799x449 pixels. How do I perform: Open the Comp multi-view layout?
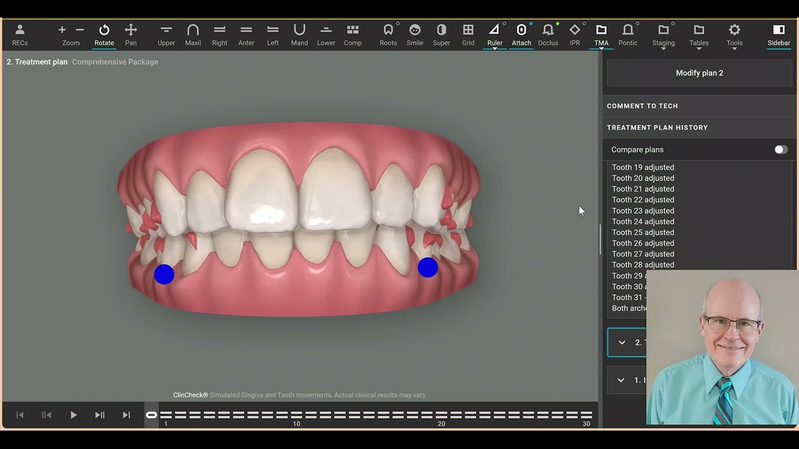pos(353,35)
